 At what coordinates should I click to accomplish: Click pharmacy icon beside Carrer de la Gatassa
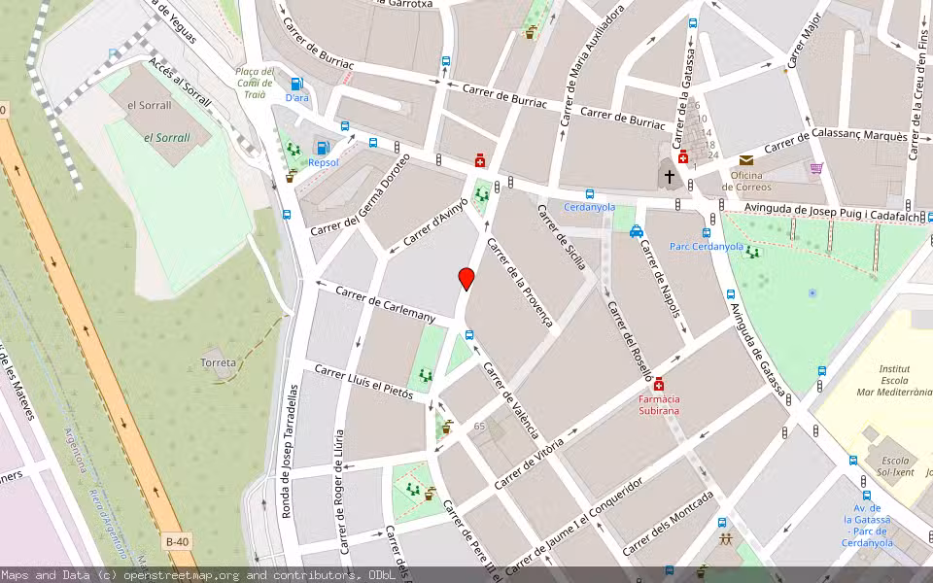pyautogui.click(x=683, y=156)
